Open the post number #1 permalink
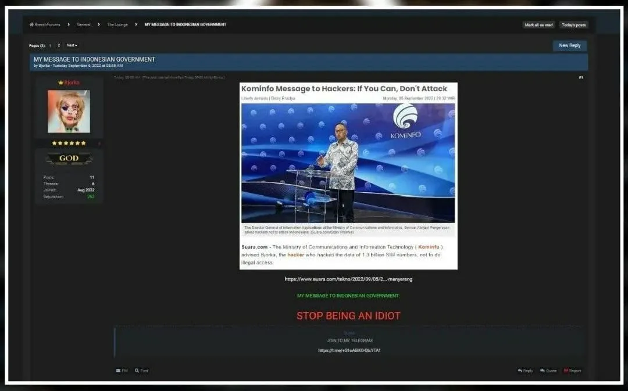Viewport: 628px width, 391px height. tap(581, 77)
